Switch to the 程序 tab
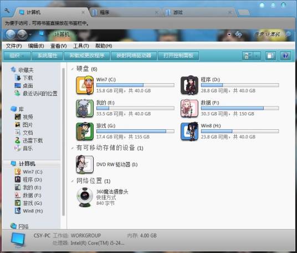The image size is (297, 253). 125,13
